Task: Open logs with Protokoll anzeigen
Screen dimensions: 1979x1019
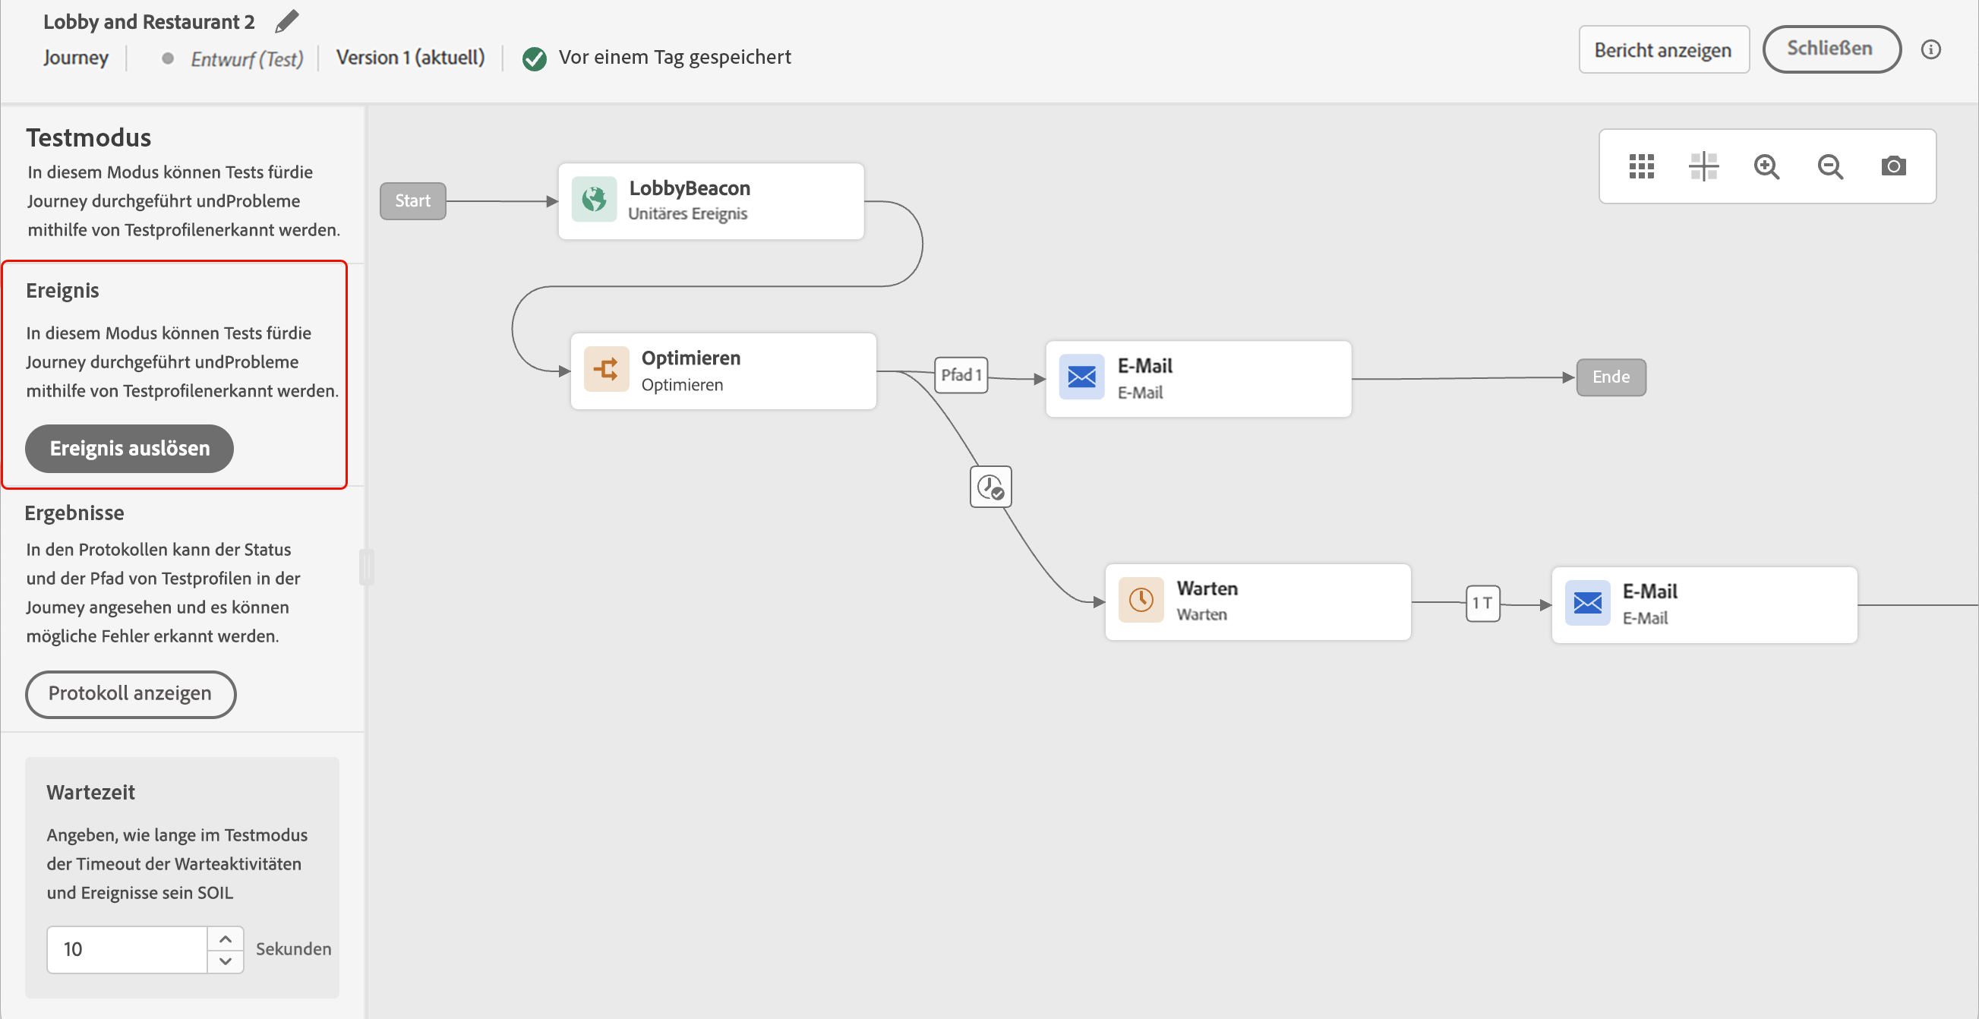Action: pyautogui.click(x=130, y=693)
